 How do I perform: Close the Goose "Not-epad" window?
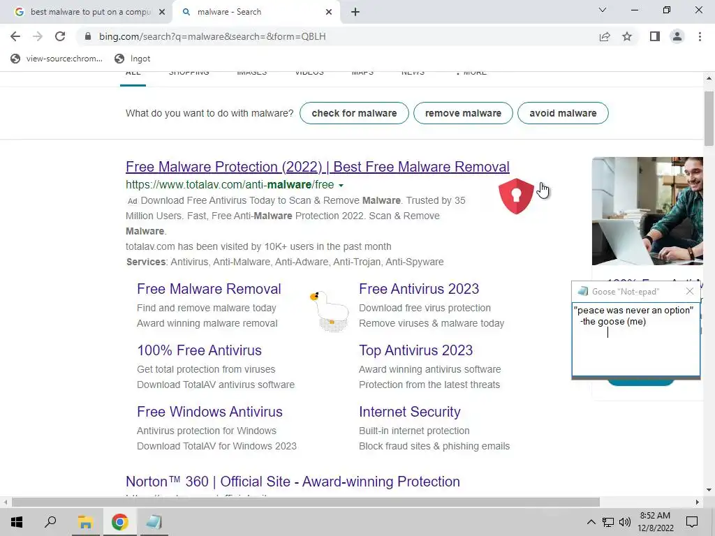pos(689,291)
